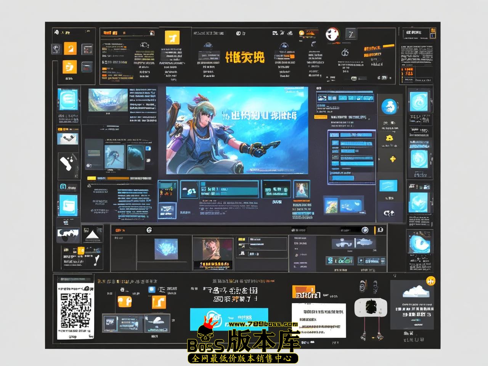
Task: Click the orange tile above the yellow heading text
Action: click(172, 38)
